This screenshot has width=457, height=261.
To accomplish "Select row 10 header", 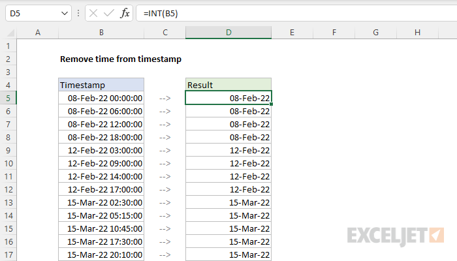I will click(8, 163).
